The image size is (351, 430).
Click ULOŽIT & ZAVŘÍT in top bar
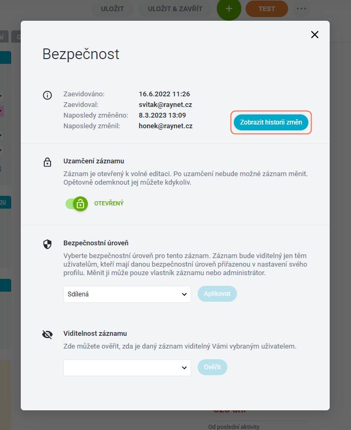point(175,9)
